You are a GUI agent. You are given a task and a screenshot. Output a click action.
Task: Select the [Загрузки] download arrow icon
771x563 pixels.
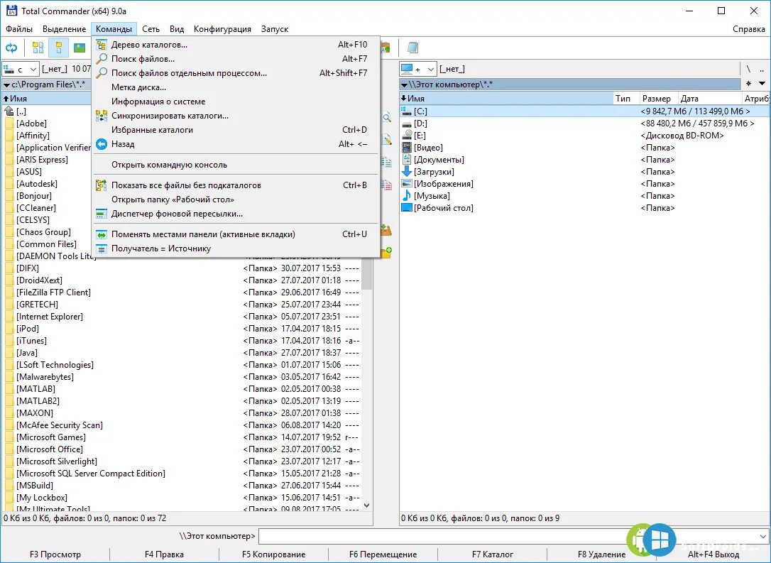tap(407, 172)
